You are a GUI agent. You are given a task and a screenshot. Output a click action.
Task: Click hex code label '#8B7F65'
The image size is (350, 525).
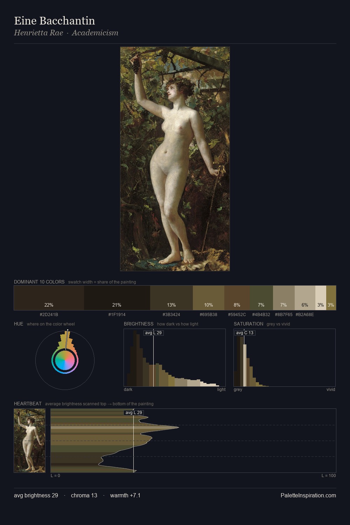[x=283, y=315]
